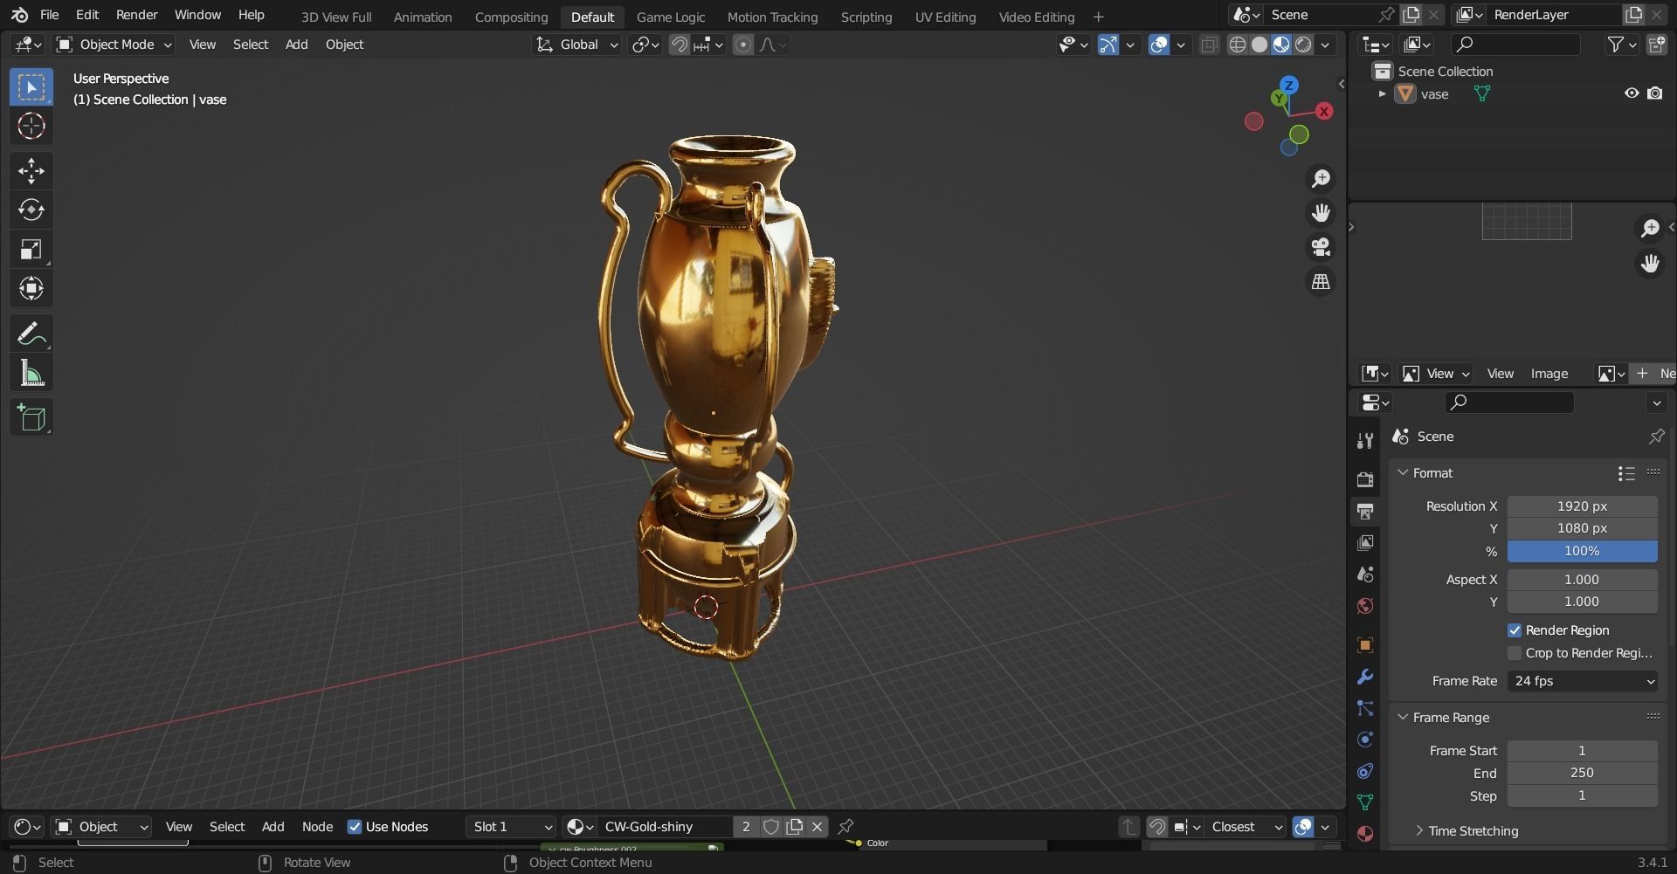Image resolution: width=1677 pixels, height=874 pixels.
Task: Click the viewport zoom magnifier icon
Action: point(1321,178)
